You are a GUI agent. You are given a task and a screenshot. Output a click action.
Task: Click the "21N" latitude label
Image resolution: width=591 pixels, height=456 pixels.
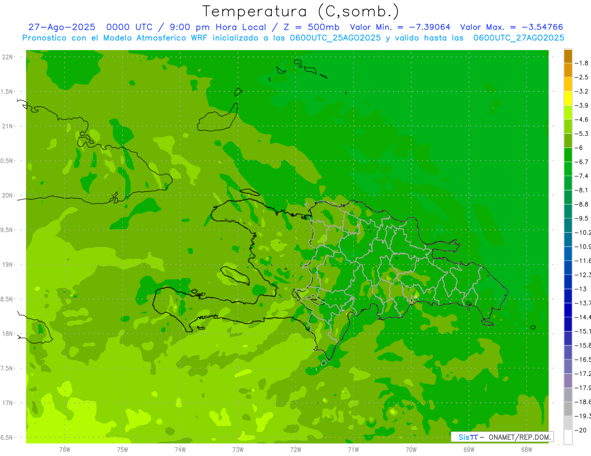click(7, 126)
